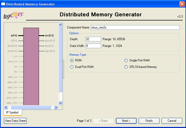Click the qdpo_clk port label
This screenshot has height=128, width=186.
pyautogui.click(x=12, y=82)
